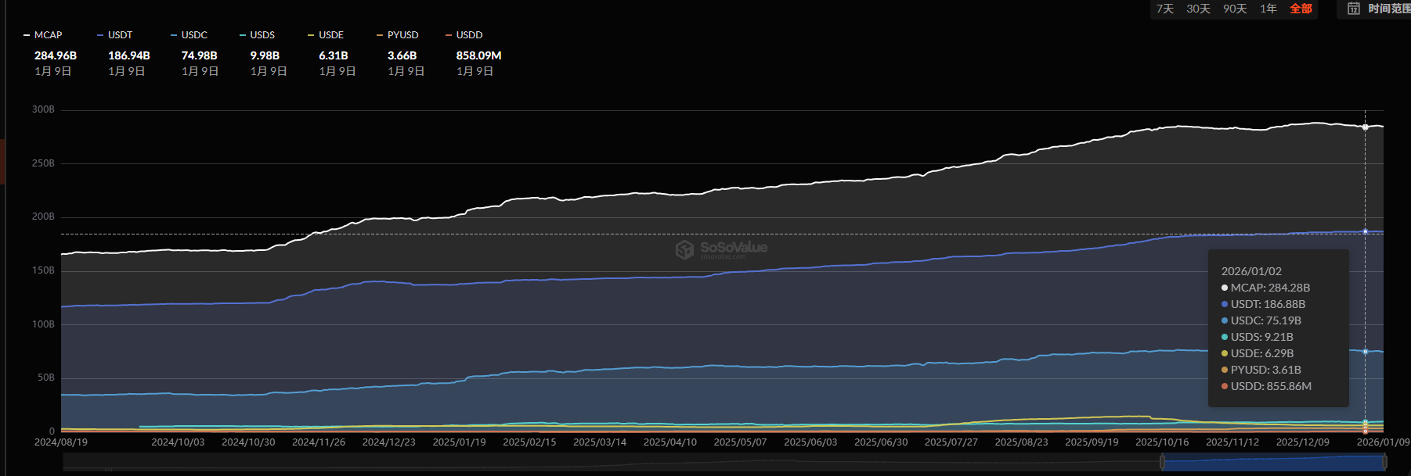Click the left handle of range slider

[x=1162, y=463]
